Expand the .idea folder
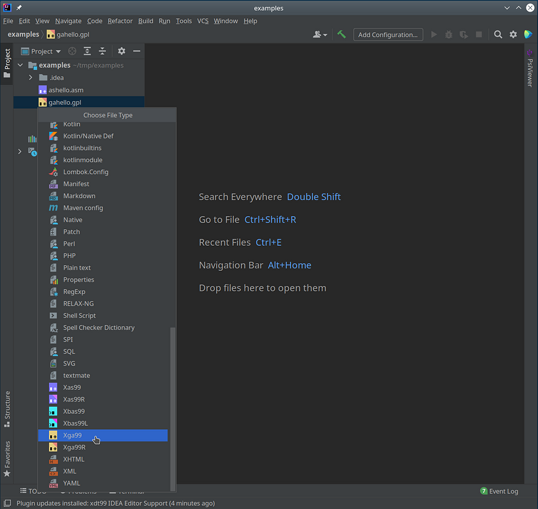 click(x=30, y=77)
